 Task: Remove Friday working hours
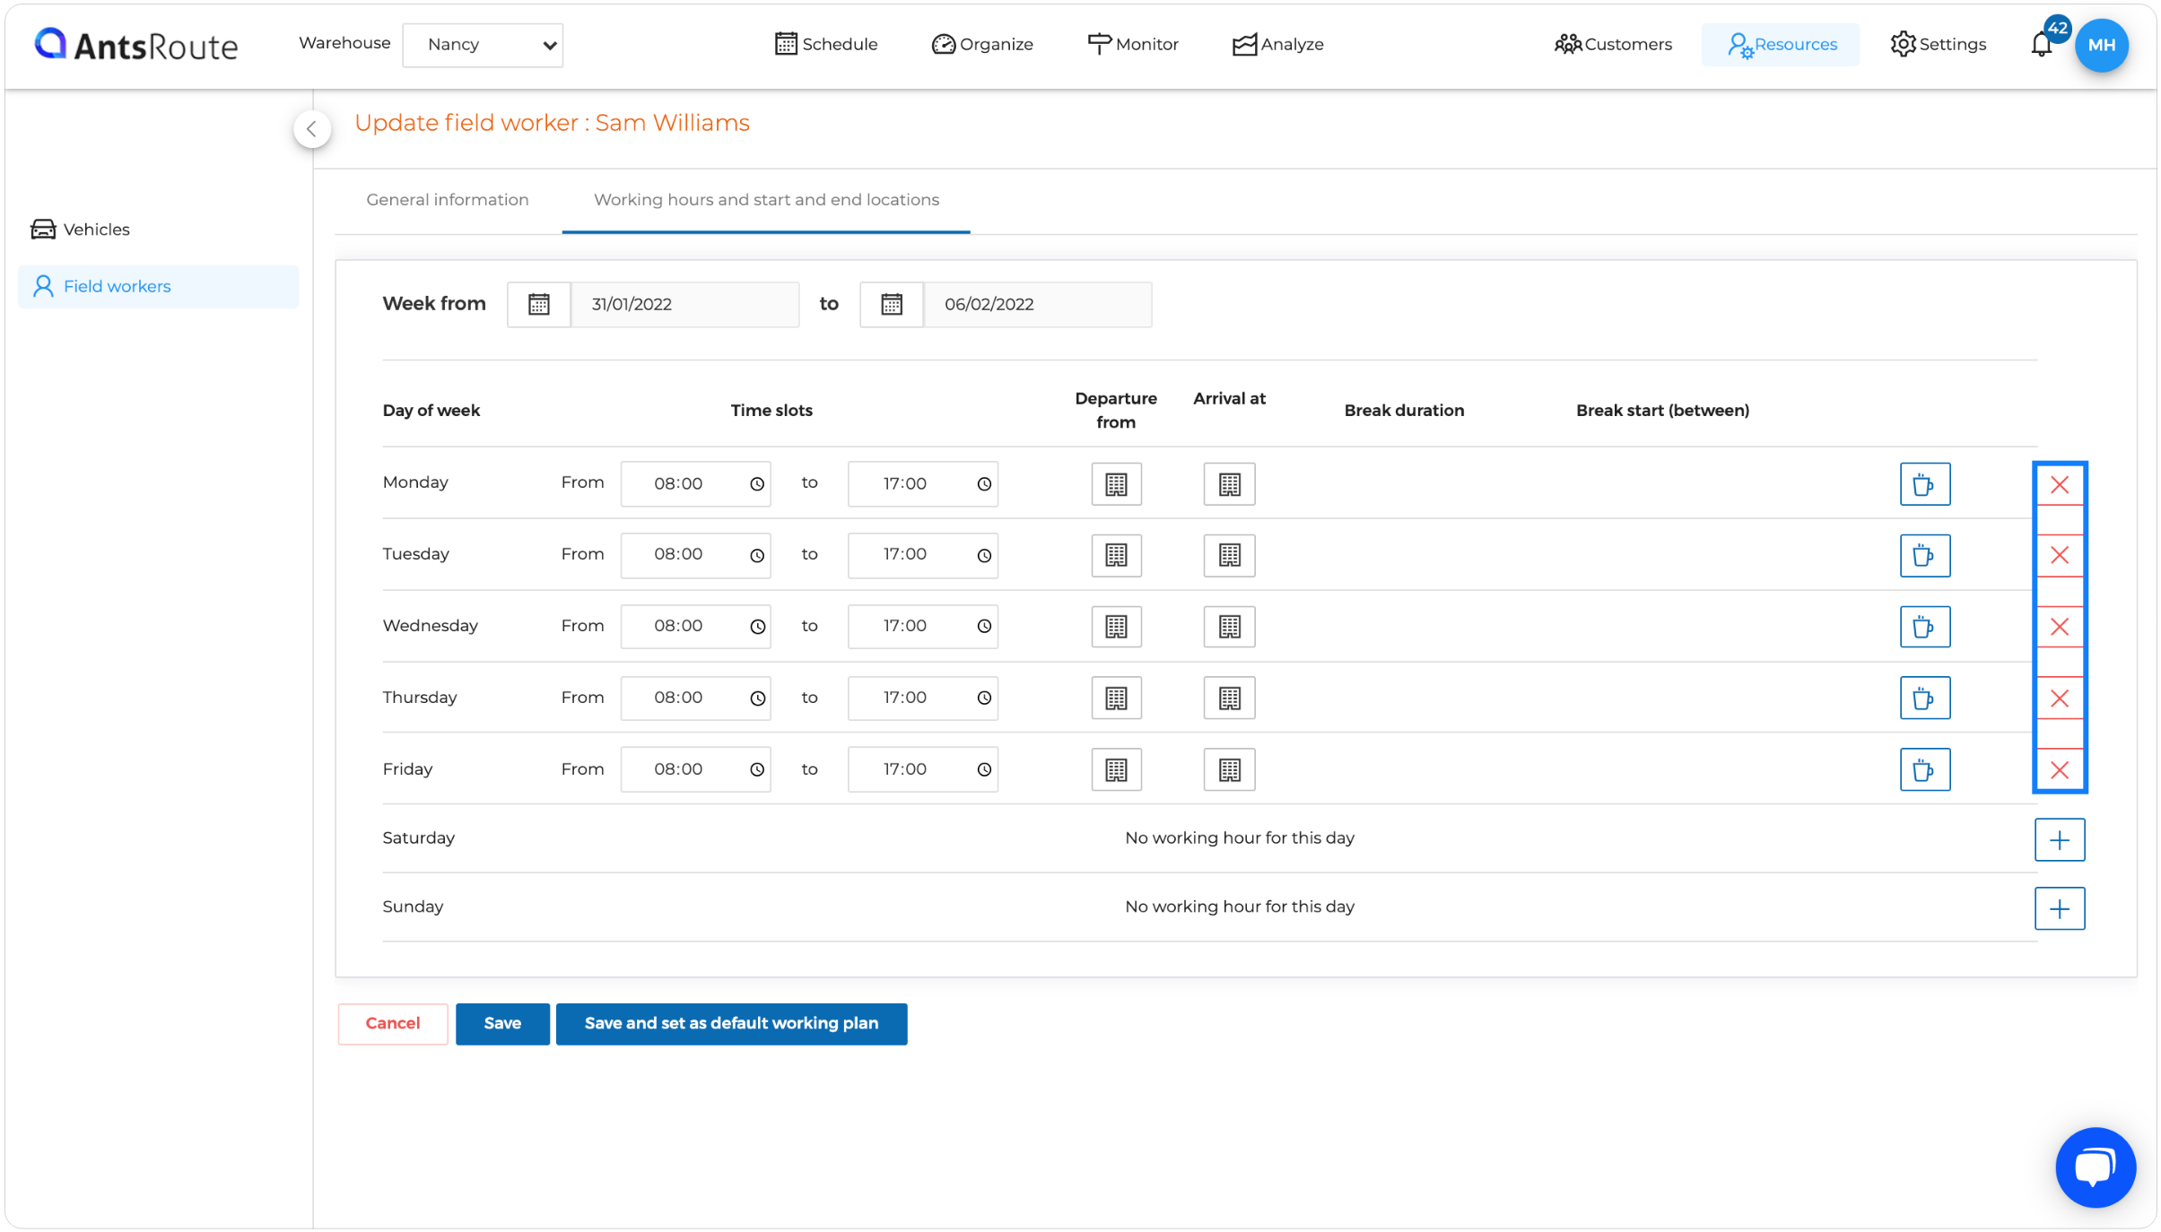(2059, 770)
